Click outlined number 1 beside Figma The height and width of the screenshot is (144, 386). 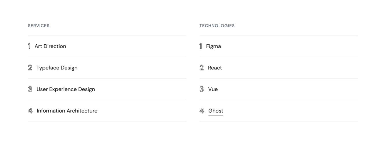pos(201,46)
